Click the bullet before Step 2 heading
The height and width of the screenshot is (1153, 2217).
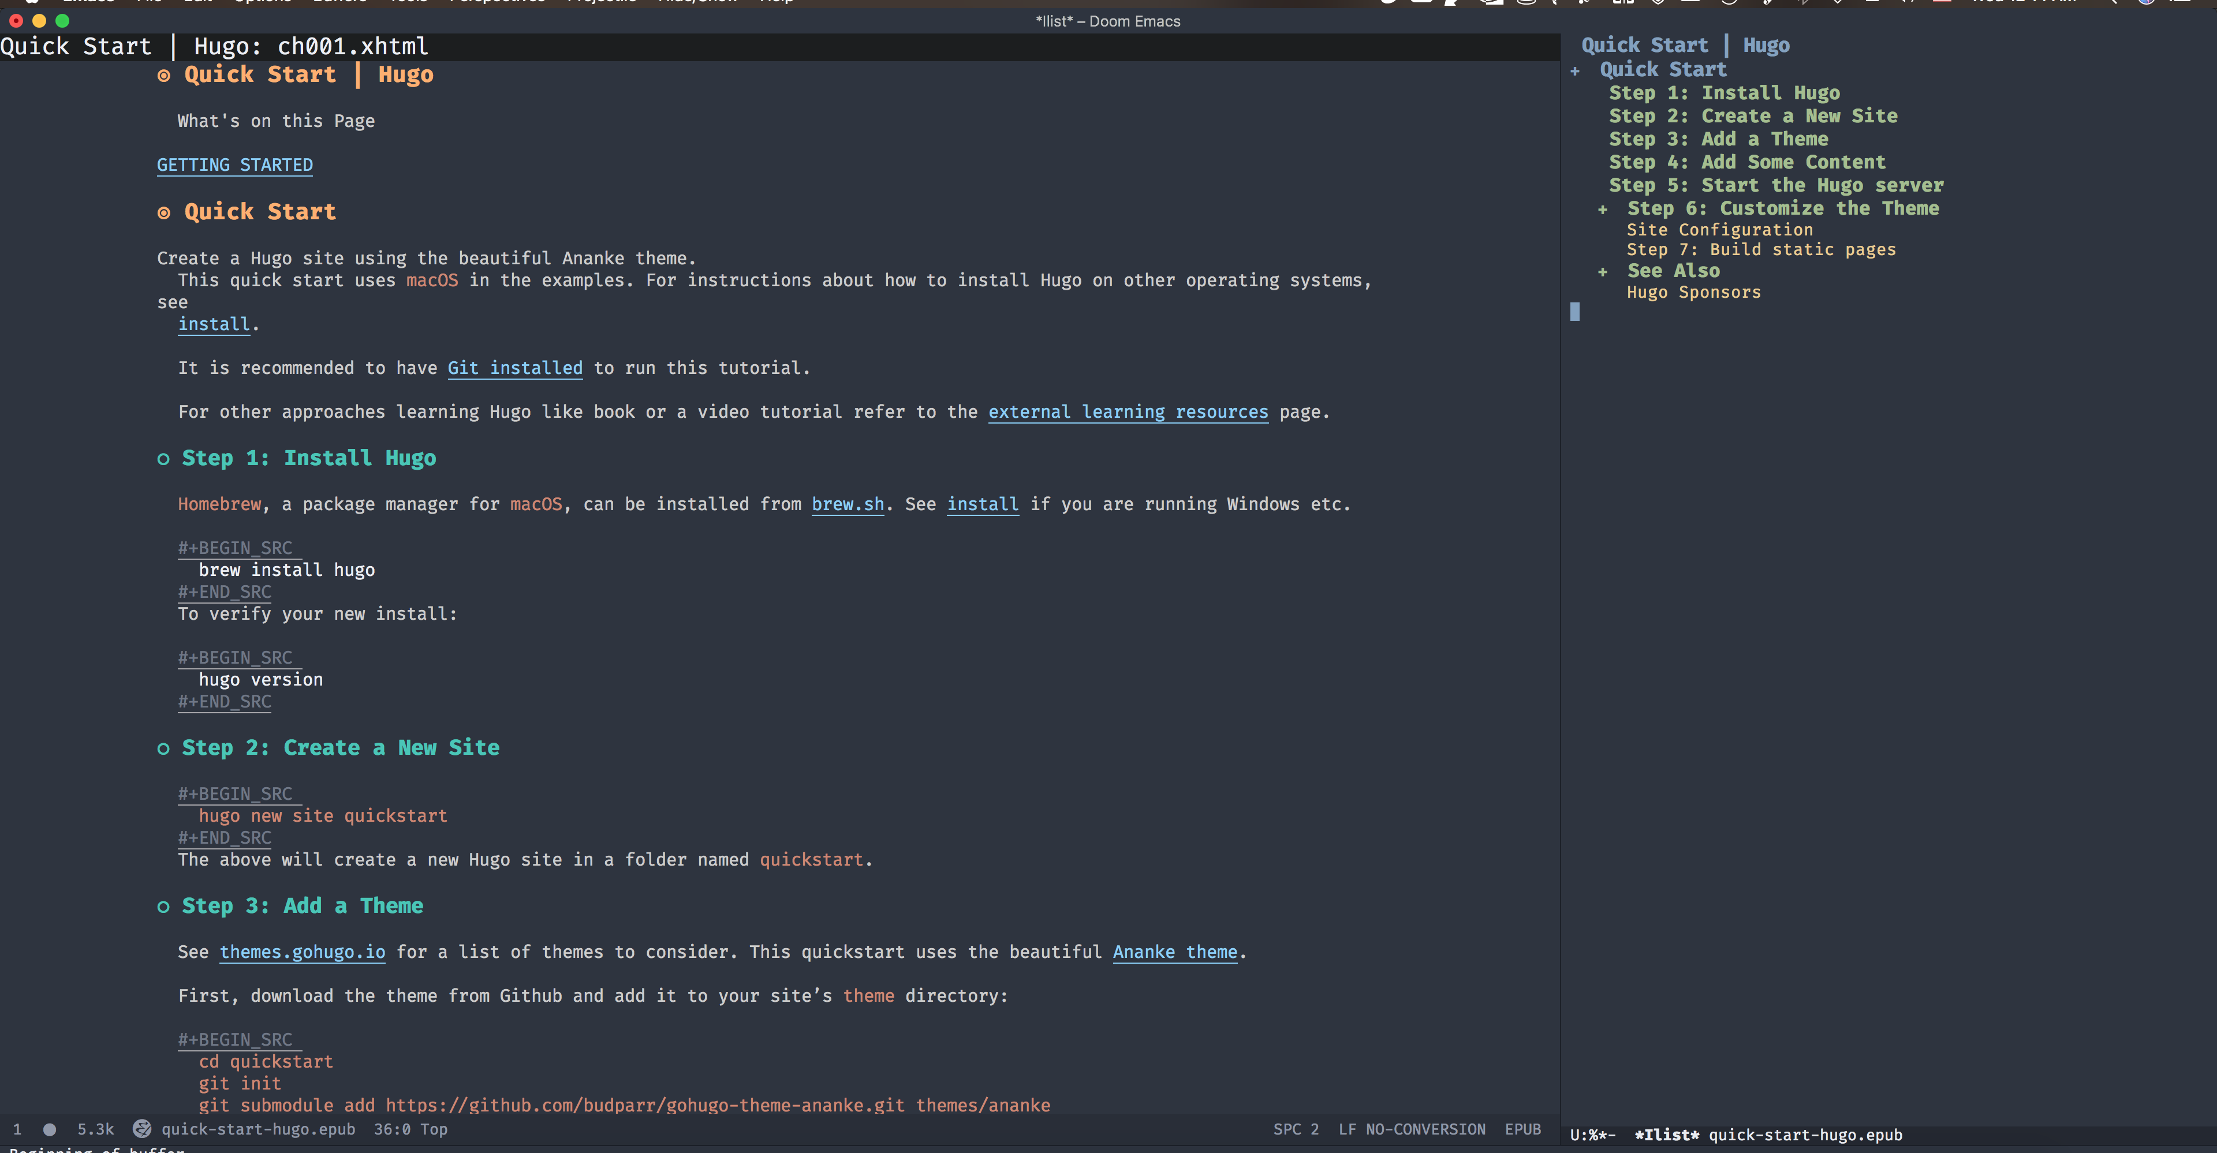tap(163, 750)
